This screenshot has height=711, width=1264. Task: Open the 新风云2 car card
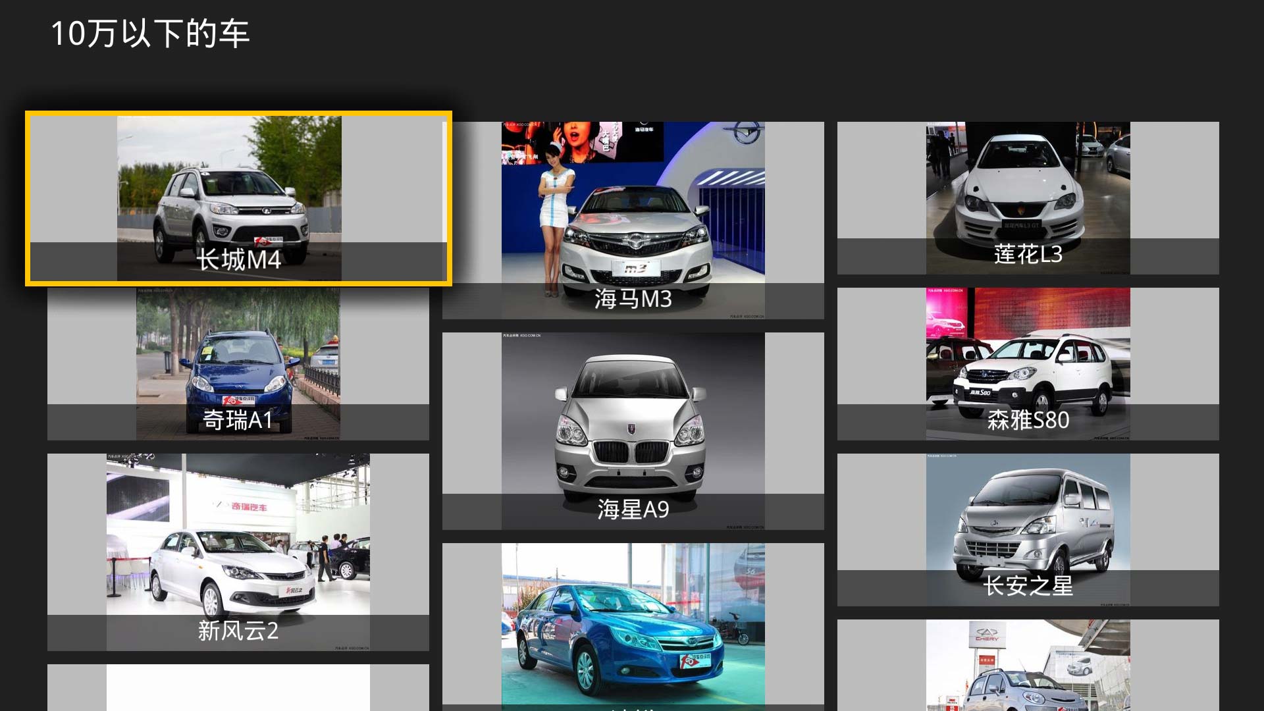tap(238, 552)
